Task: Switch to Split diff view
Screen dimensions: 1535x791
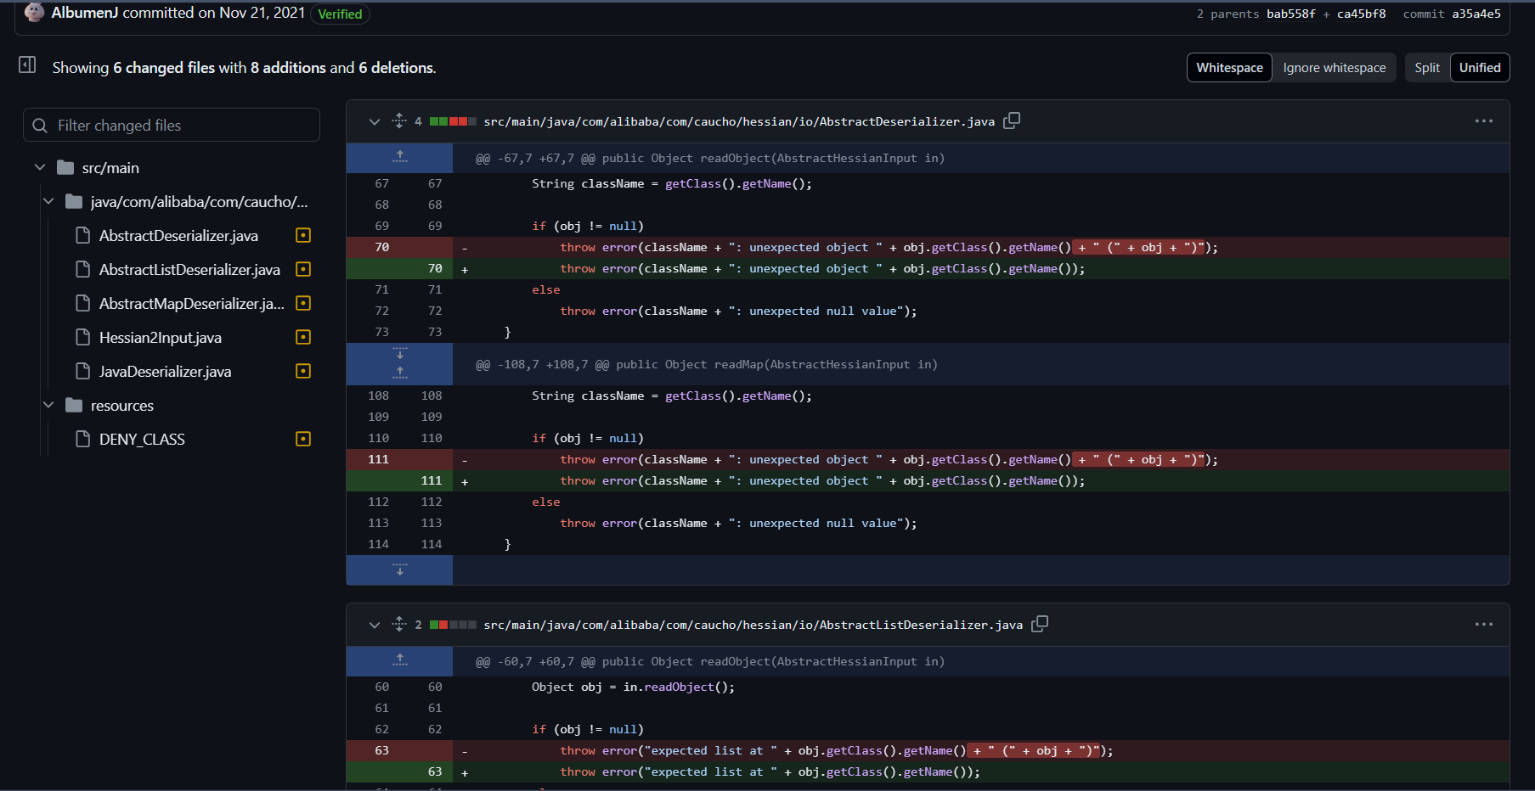Action: [x=1427, y=68]
